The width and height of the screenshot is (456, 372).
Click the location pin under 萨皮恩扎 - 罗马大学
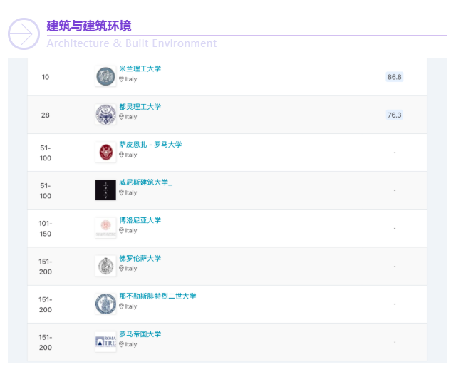122,155
